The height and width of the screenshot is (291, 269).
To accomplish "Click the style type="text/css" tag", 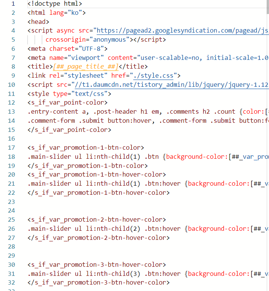I will point(69,94).
